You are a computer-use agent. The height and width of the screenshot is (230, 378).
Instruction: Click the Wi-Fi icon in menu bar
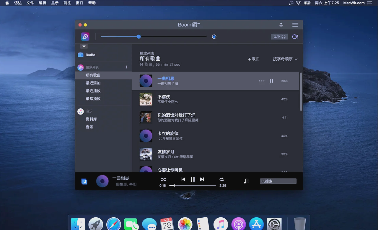pyautogui.click(x=298, y=3)
